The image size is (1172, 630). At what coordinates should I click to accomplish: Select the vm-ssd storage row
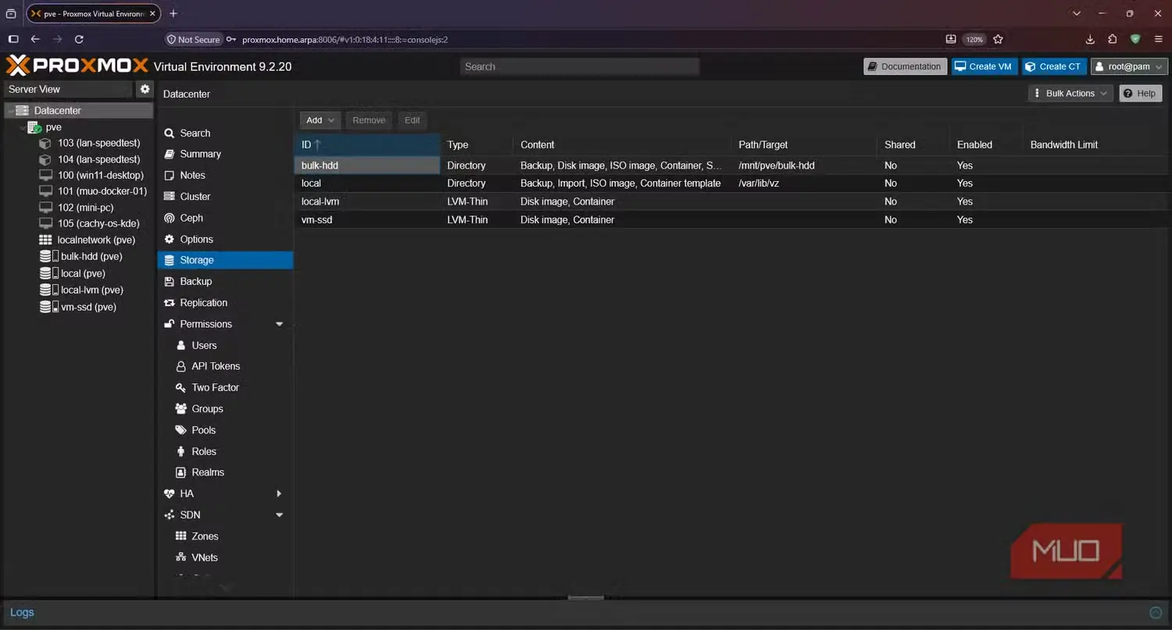click(733, 219)
